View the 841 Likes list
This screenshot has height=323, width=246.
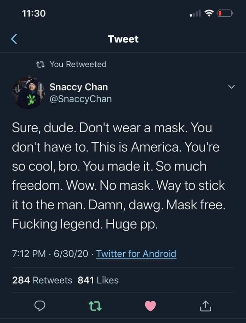(x=98, y=280)
